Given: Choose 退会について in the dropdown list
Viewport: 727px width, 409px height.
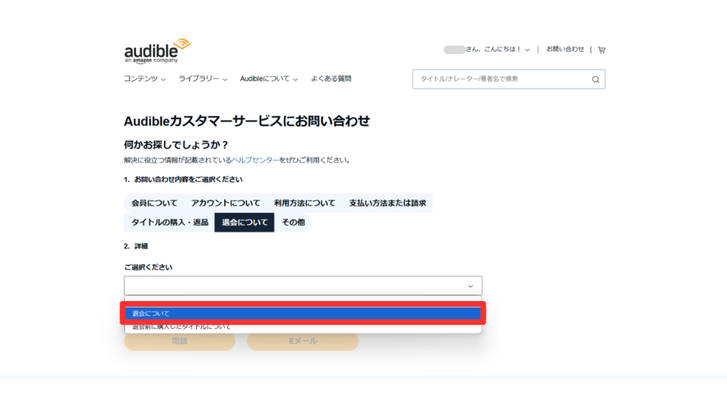Looking at the screenshot, I should [302, 313].
